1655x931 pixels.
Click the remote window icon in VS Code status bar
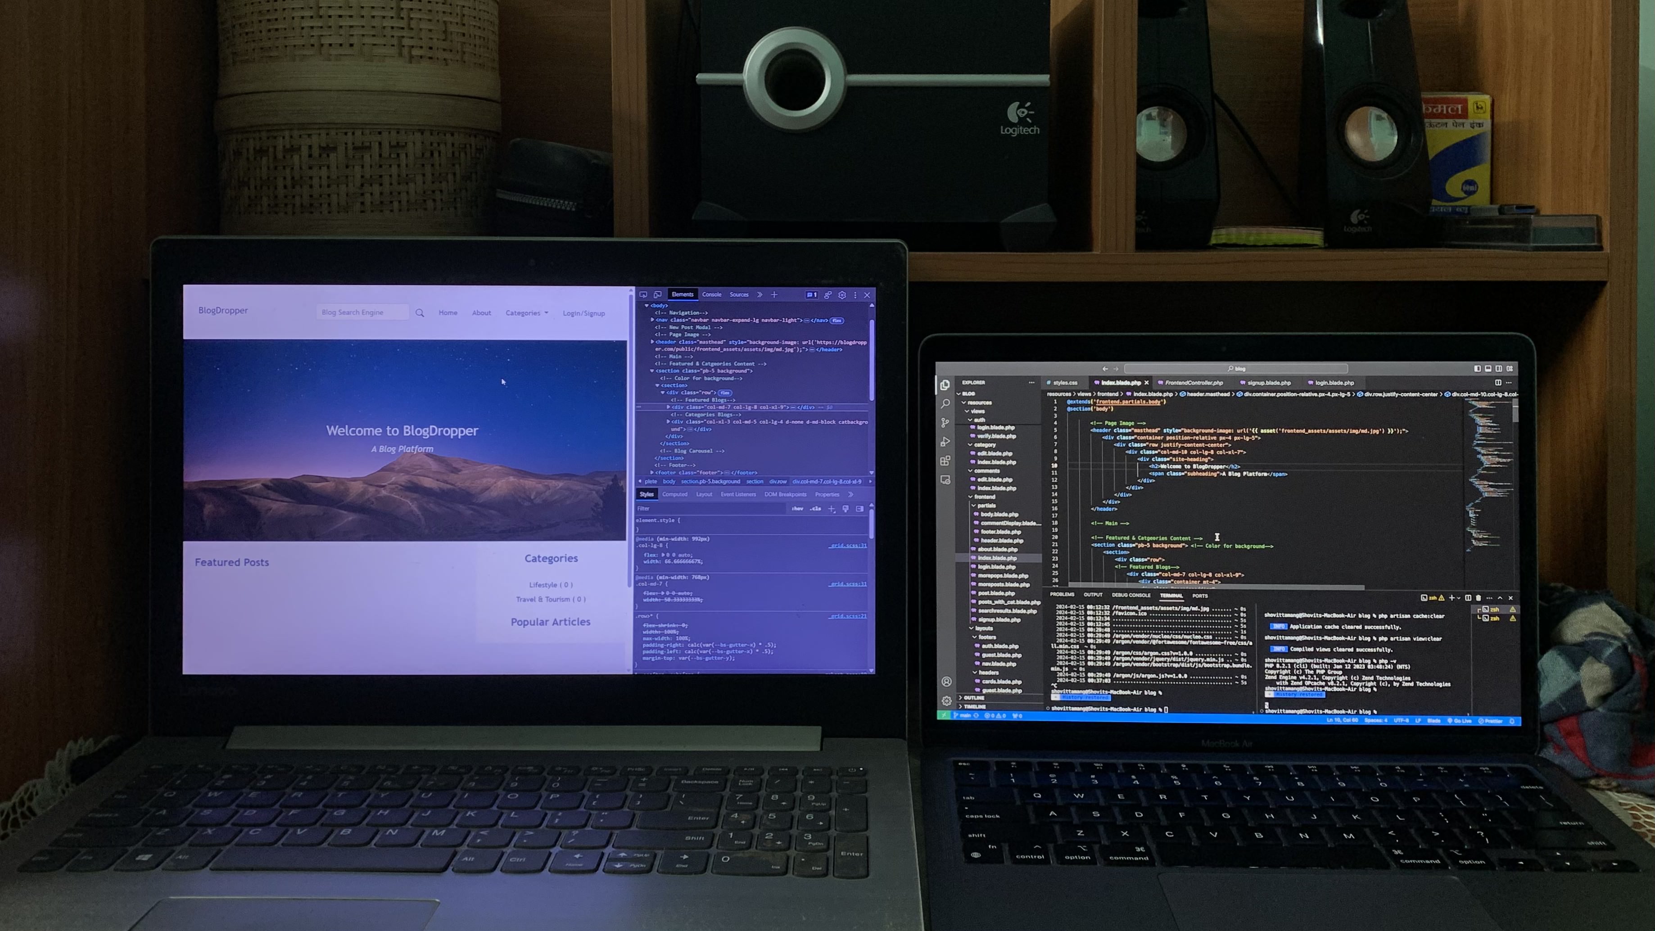pos(943,715)
